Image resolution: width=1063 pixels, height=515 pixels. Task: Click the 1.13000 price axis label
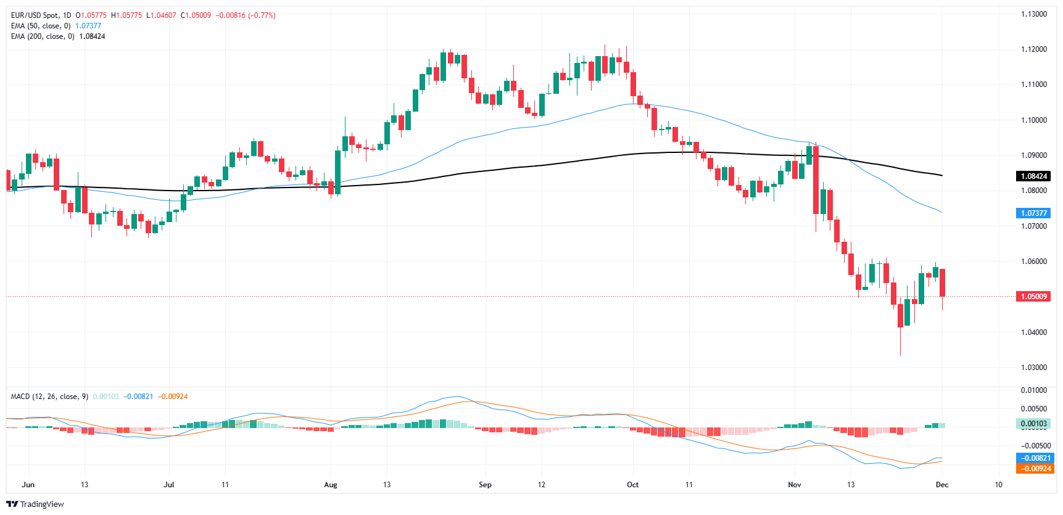tap(1033, 14)
